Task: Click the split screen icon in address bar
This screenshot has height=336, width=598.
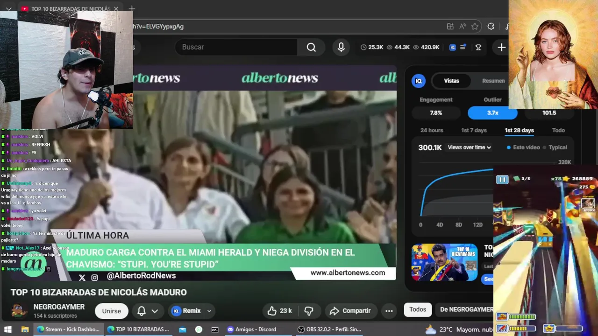Action: coord(450,27)
